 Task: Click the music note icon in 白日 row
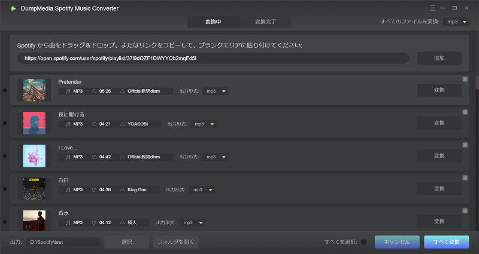[68, 189]
